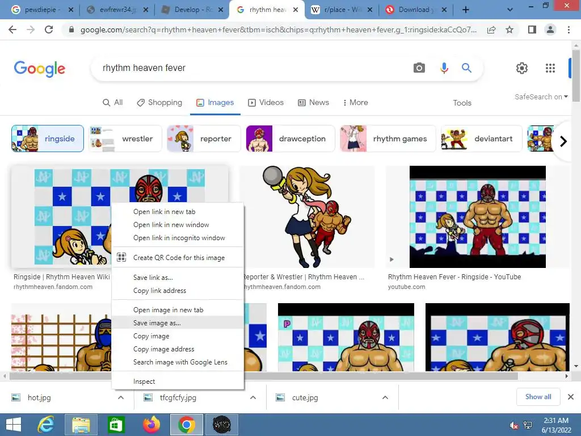The image size is (581, 436).
Task: Click the Google logo
Action: [40, 69]
